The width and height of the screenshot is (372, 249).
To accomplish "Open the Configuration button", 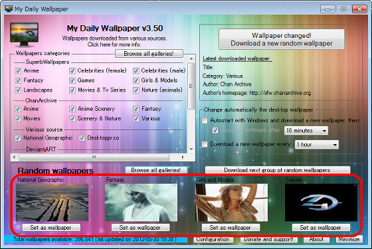I will pos(213,239).
